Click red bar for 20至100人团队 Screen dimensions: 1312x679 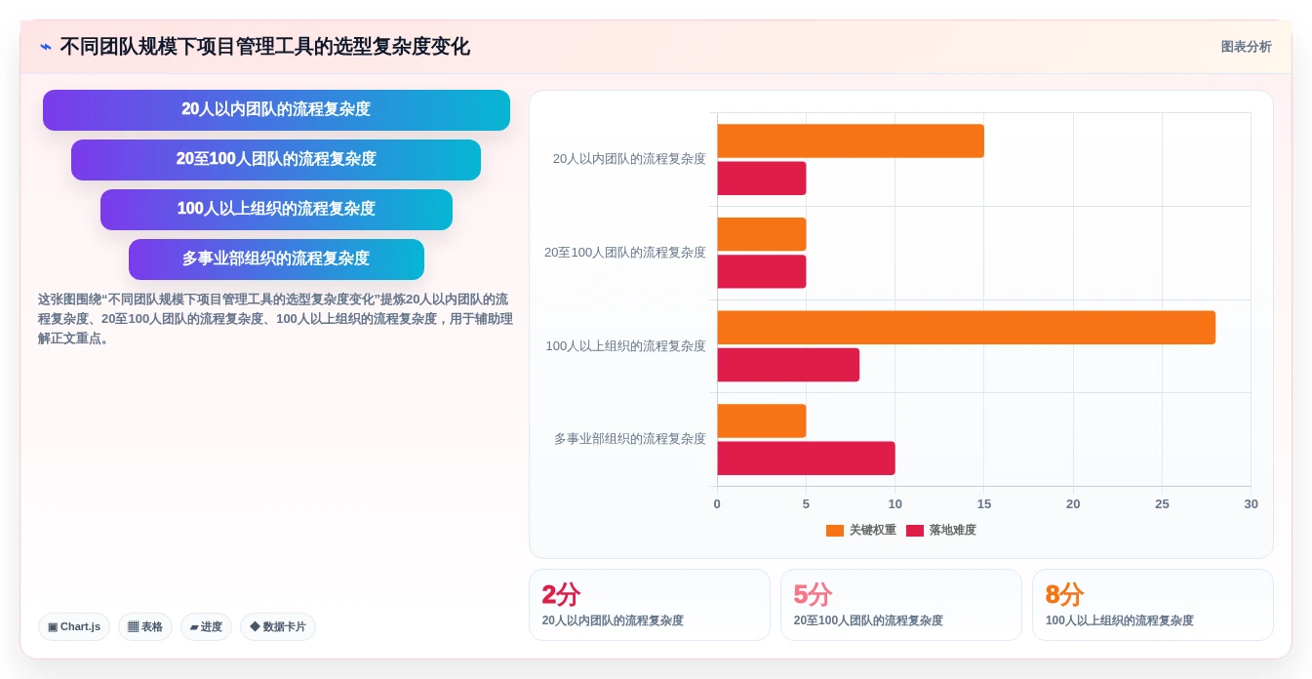coord(762,271)
